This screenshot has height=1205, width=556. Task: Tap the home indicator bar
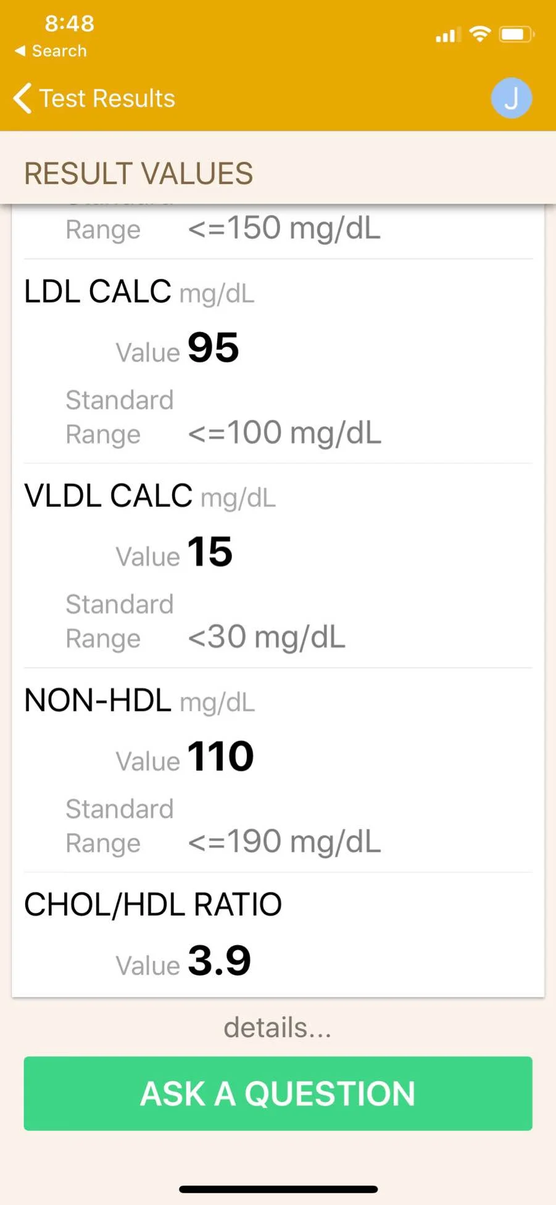(278, 1189)
